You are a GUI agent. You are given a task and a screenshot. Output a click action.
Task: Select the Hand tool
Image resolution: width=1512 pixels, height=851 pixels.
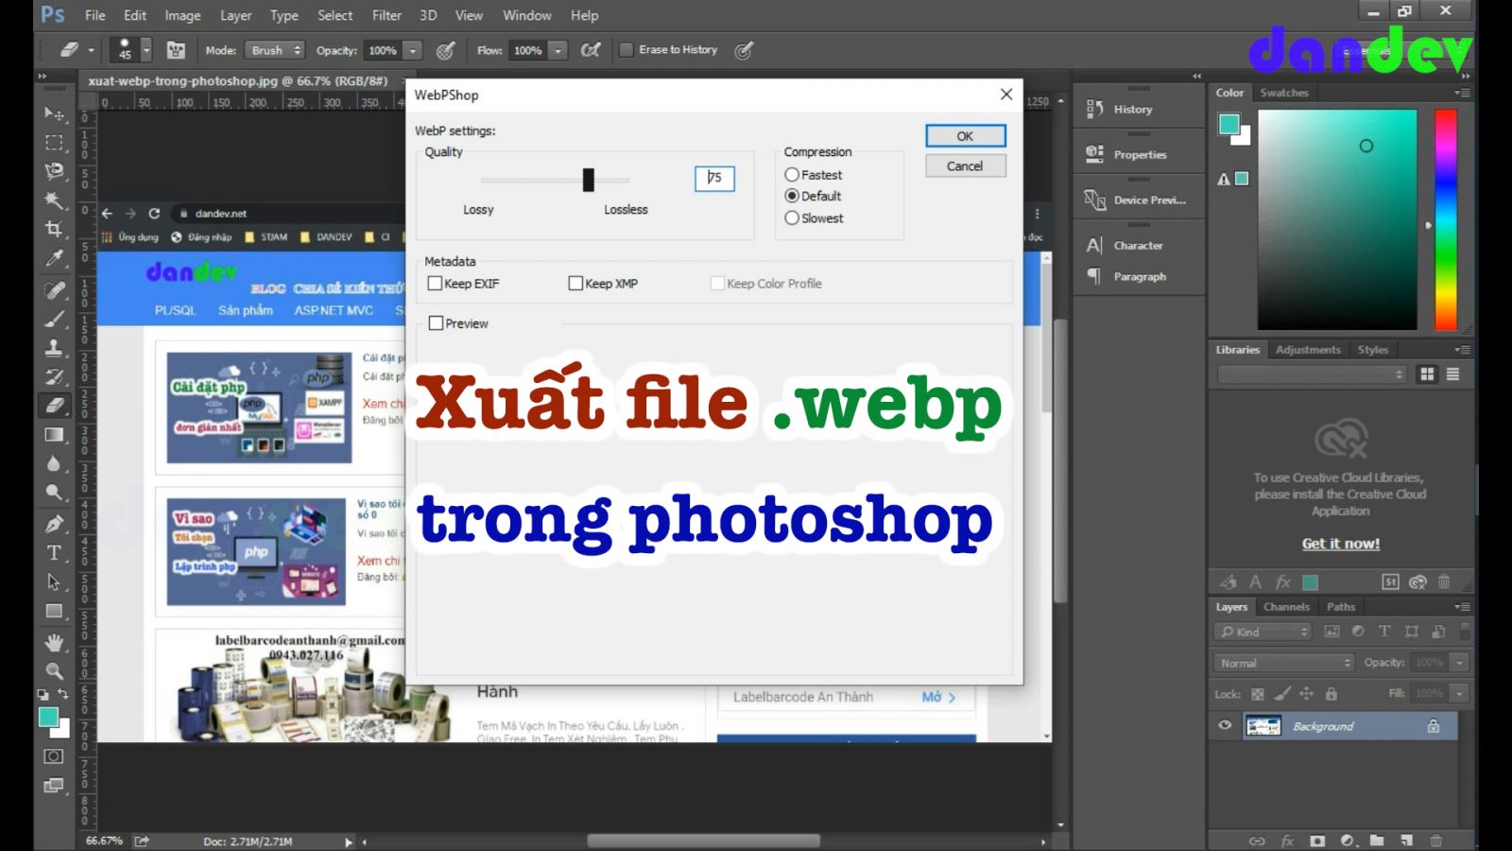[x=54, y=643]
